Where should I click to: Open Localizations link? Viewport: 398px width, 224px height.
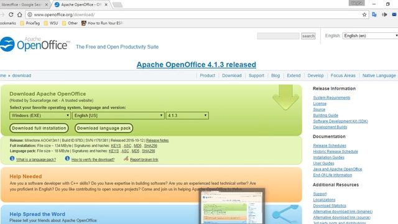(x=324, y=200)
